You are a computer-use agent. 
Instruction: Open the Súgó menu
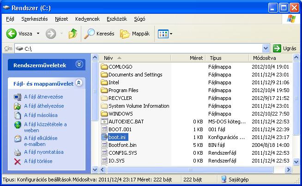(x=139, y=19)
